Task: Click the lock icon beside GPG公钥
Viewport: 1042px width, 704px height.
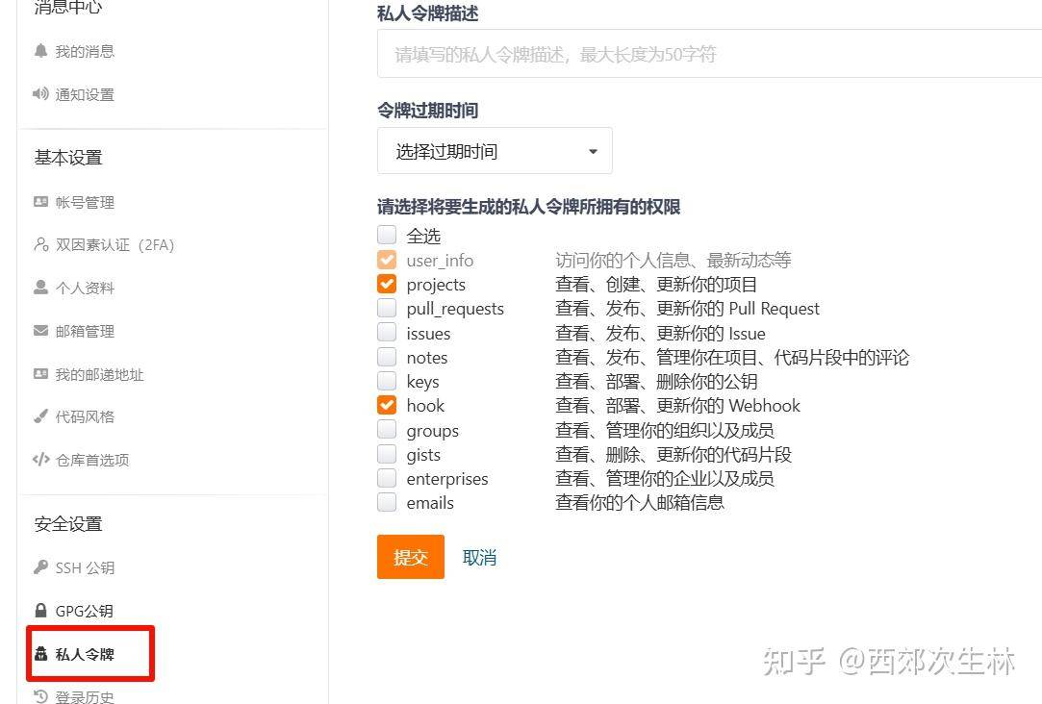Action: click(40, 611)
